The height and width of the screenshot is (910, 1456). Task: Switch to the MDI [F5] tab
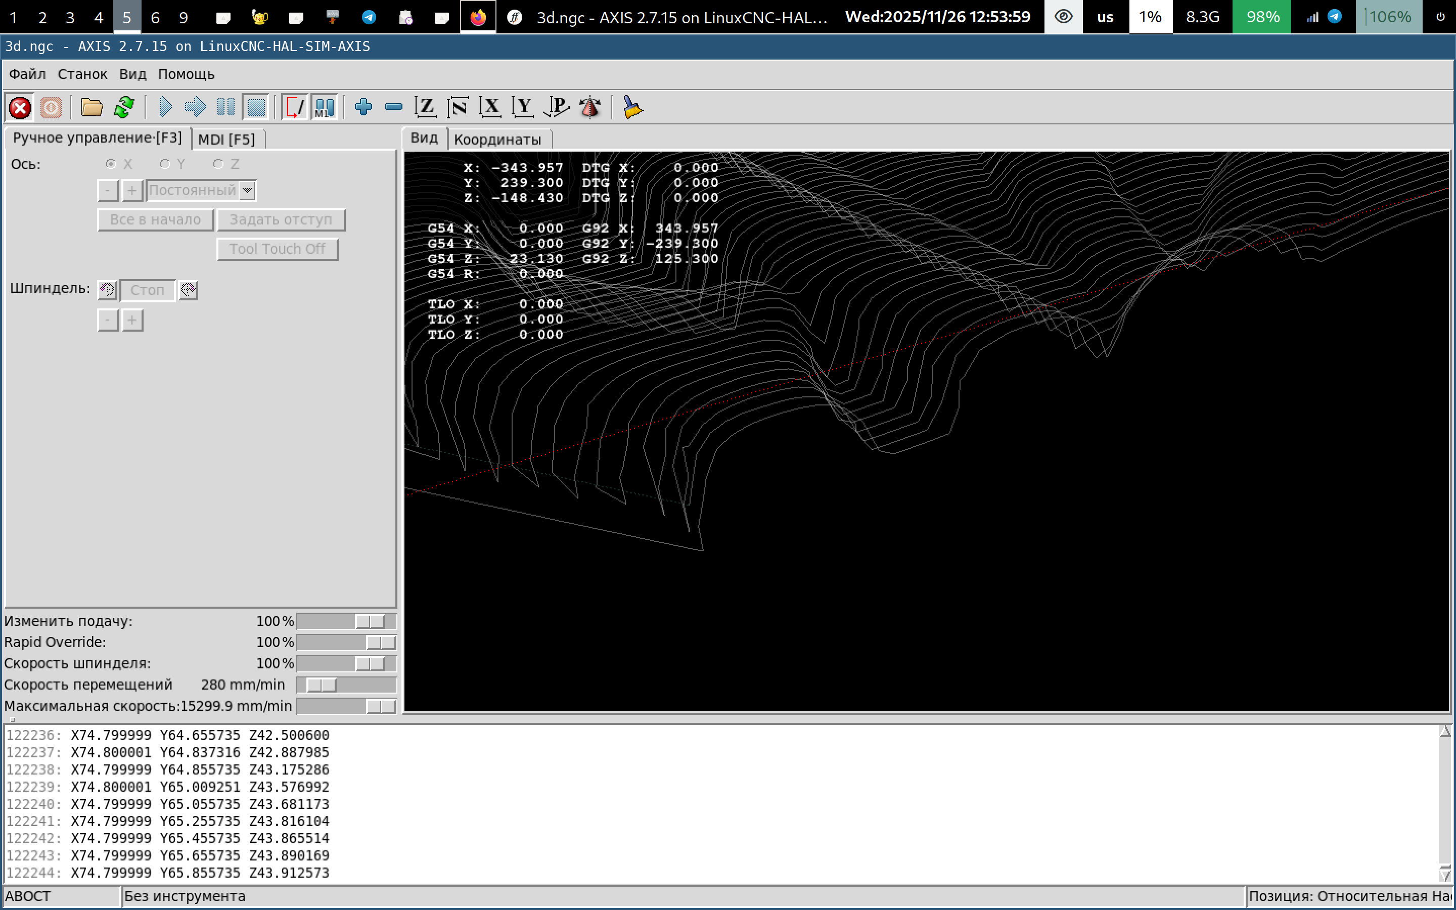[x=226, y=140]
